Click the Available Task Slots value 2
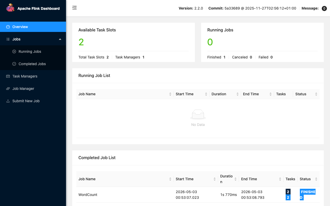 point(81,42)
